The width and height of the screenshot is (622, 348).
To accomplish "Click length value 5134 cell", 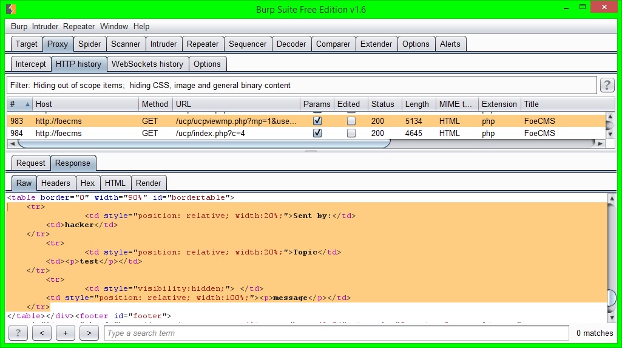I will coord(413,121).
